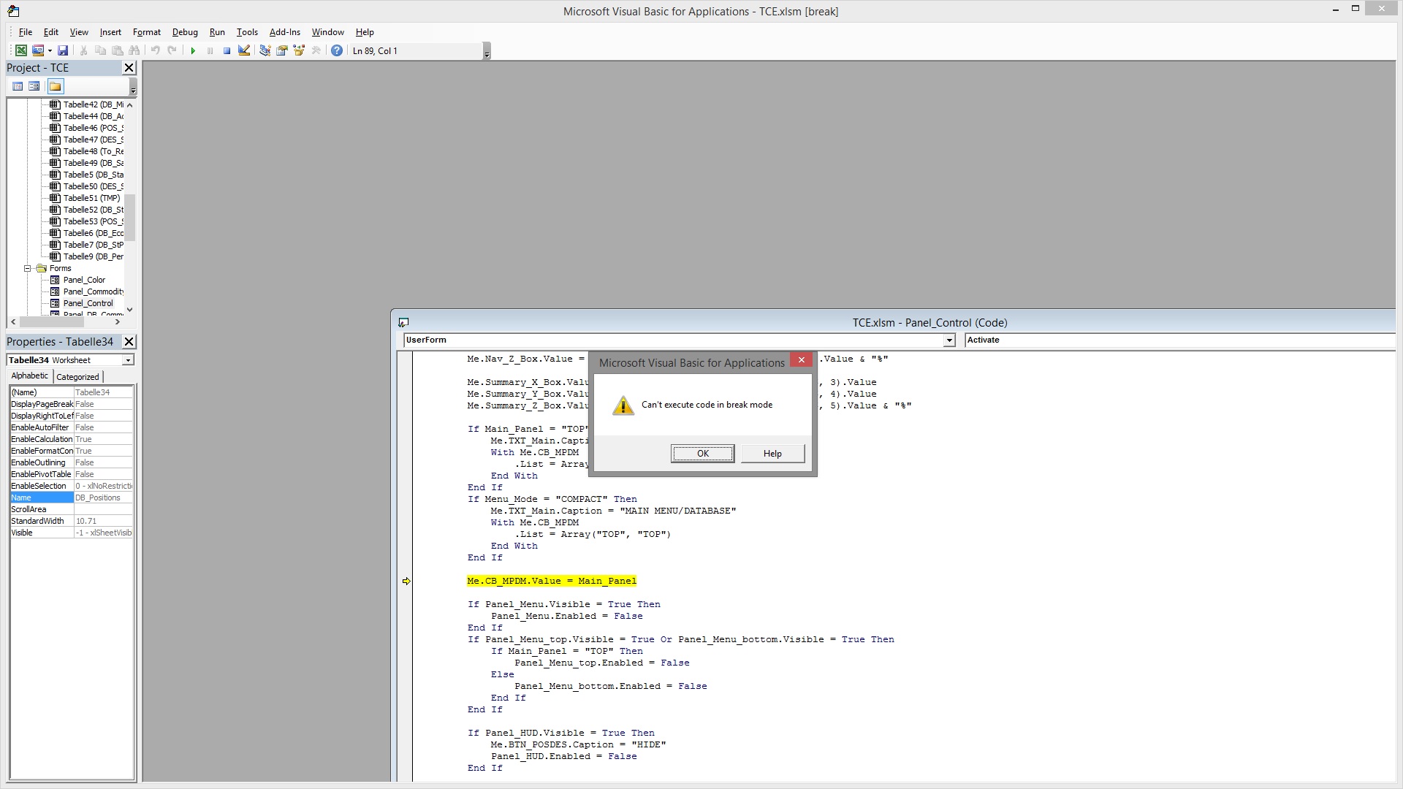Select the EnableSelection property row
The width and height of the screenshot is (1403, 789).
(71, 486)
